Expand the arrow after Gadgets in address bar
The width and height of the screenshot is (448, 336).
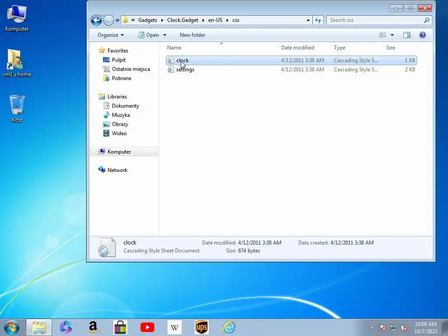pos(162,20)
